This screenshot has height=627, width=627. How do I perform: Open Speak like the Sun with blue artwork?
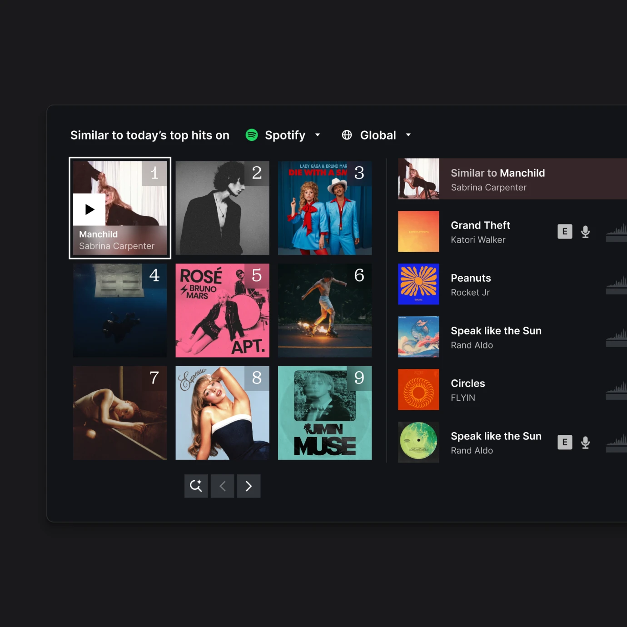click(x=513, y=337)
